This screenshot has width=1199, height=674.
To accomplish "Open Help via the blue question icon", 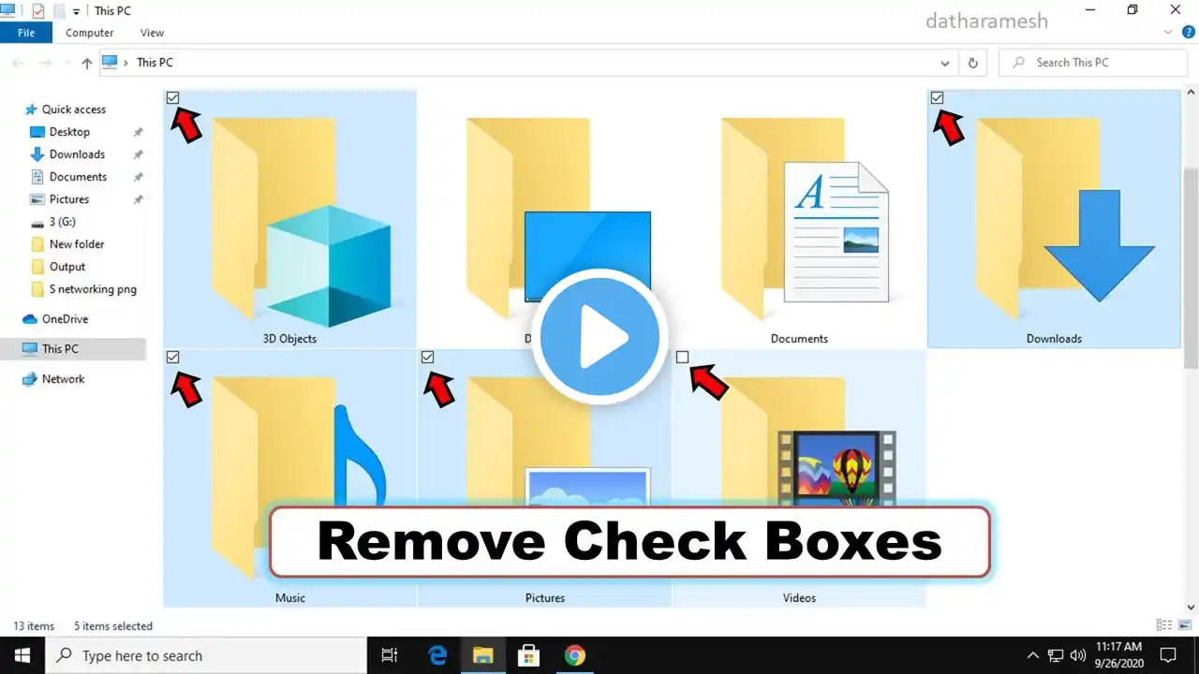I will coord(1188,32).
